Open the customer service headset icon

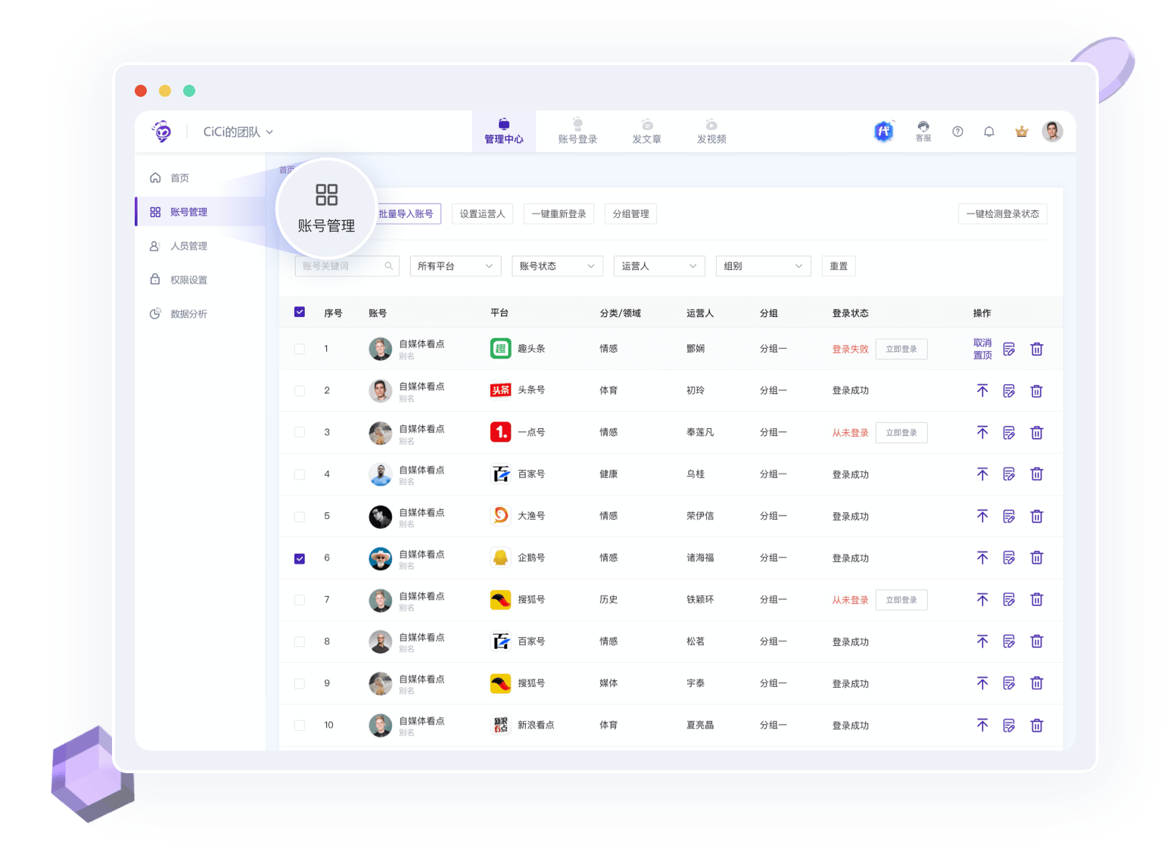pyautogui.click(x=923, y=131)
